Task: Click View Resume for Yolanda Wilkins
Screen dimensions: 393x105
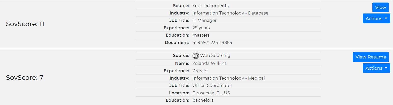Action: [x=371, y=57]
